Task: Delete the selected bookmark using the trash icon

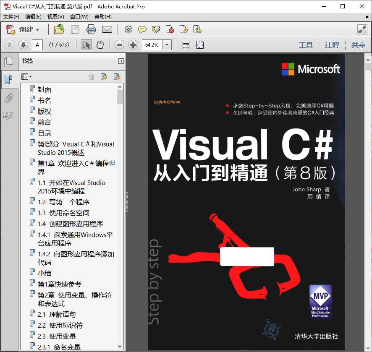Action: tap(90, 76)
